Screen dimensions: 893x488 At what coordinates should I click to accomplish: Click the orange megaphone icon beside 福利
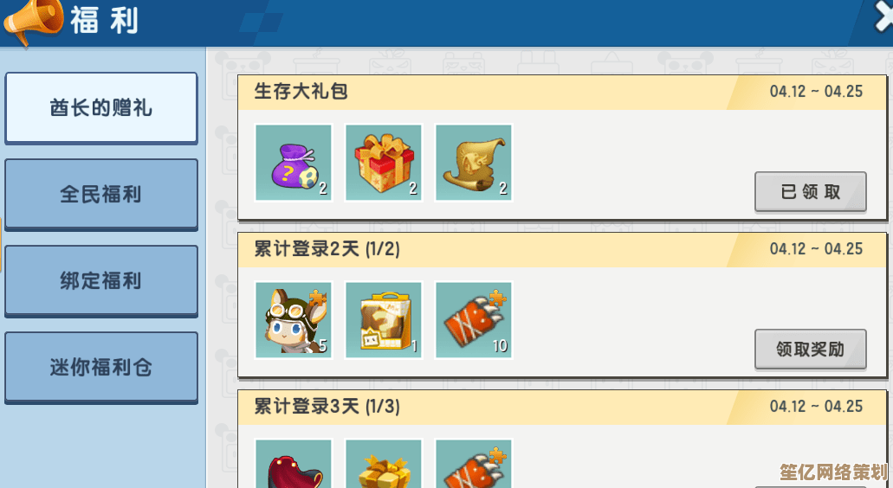[x=32, y=21]
